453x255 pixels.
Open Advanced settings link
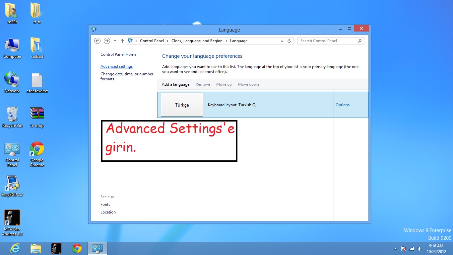(x=116, y=66)
